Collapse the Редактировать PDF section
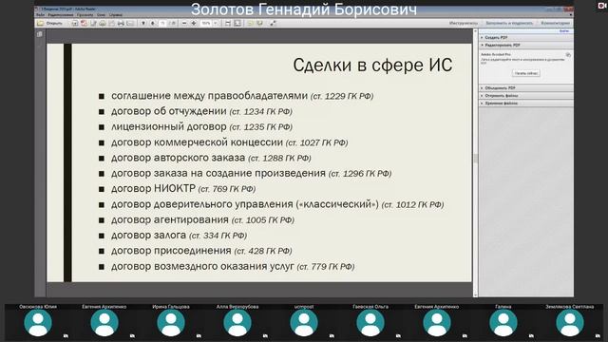 pos(525,45)
